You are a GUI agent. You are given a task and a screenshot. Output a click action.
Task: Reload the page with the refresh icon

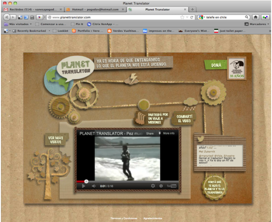click(192, 18)
